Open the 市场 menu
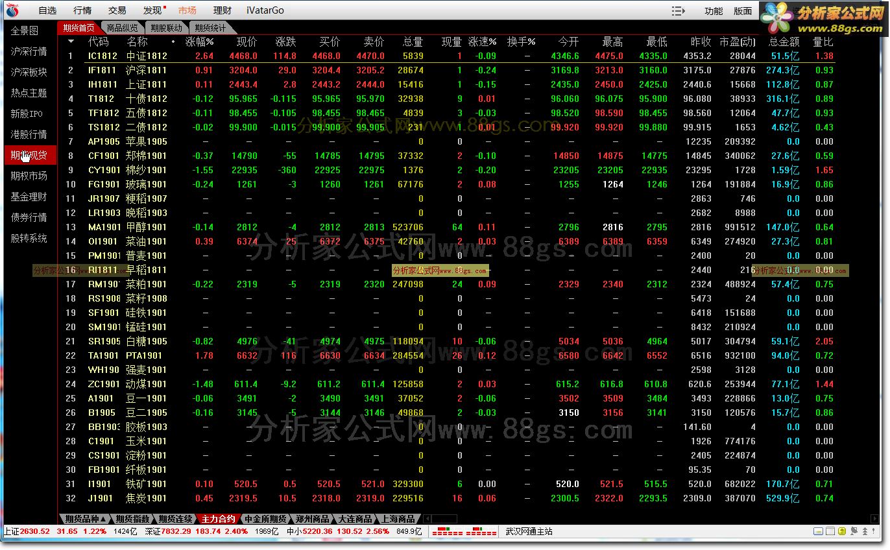 click(x=187, y=10)
